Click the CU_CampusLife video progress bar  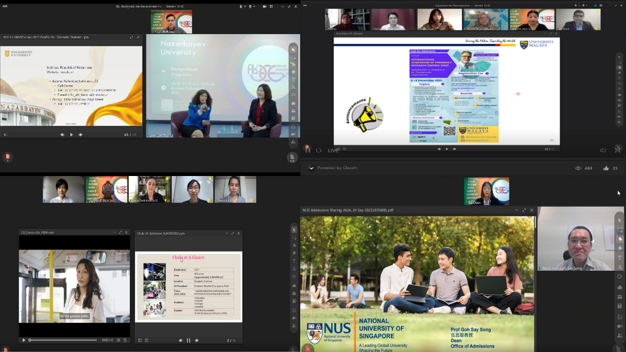pyautogui.click(x=63, y=340)
